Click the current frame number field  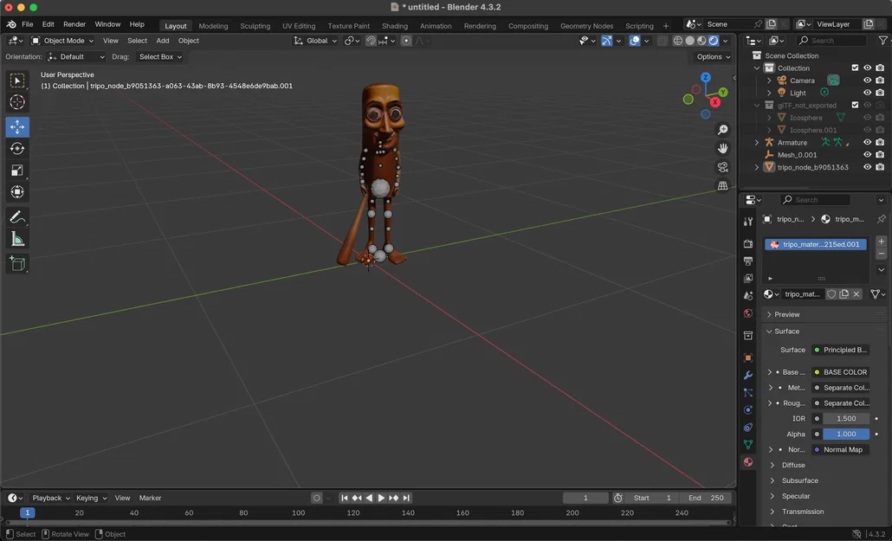[585, 498]
